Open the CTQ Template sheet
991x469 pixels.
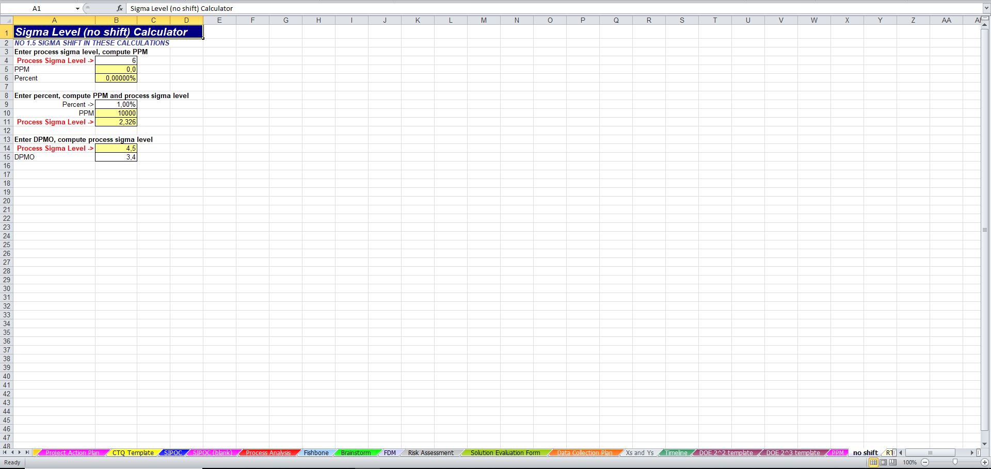pos(133,452)
